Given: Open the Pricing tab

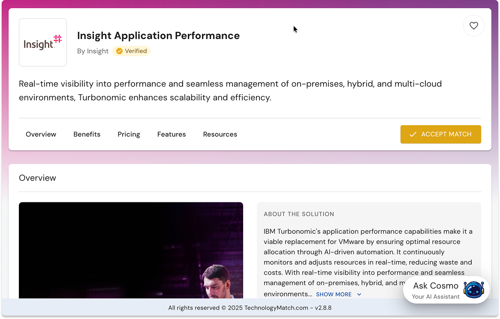Looking at the screenshot, I should click(129, 134).
